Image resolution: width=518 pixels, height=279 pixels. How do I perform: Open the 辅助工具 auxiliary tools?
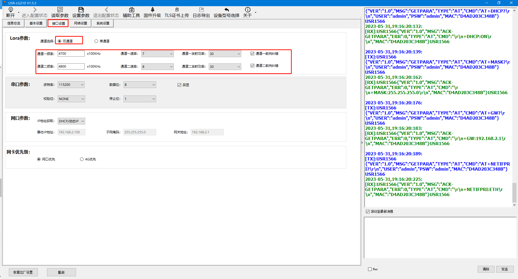pyautogui.click(x=131, y=10)
